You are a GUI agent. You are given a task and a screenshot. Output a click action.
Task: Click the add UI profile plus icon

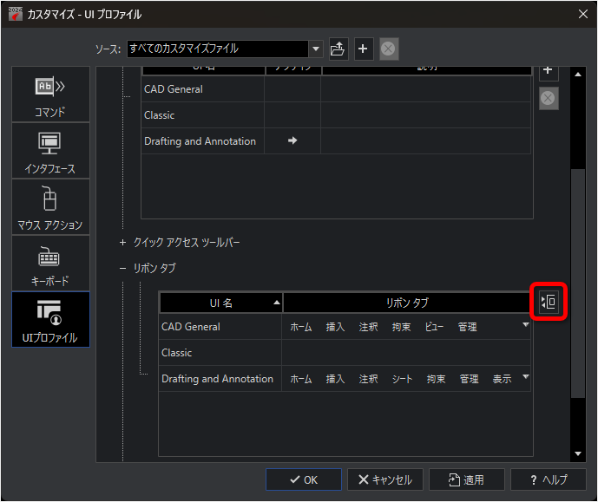[549, 72]
